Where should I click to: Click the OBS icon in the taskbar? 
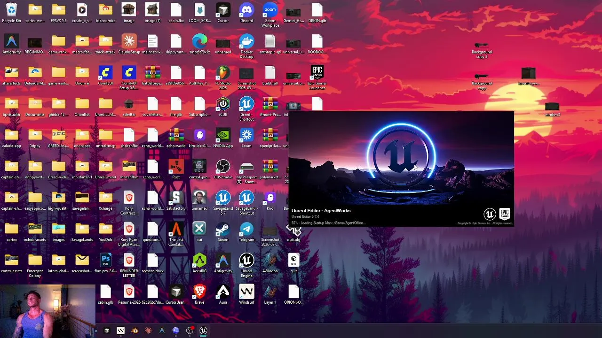(190, 330)
